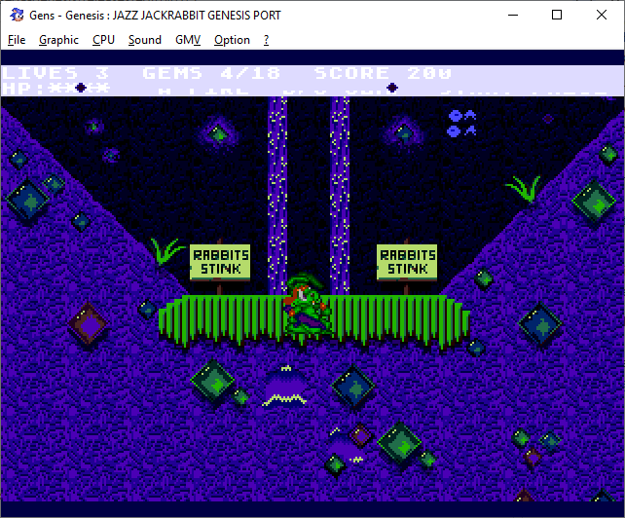
Task: Open the GMV menu
Action: coord(188,40)
